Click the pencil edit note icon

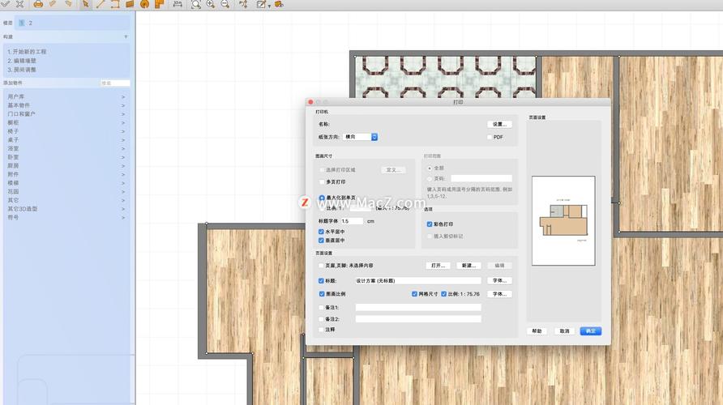pos(262,4)
